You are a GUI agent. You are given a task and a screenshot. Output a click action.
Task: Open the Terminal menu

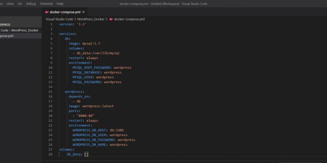46,4
